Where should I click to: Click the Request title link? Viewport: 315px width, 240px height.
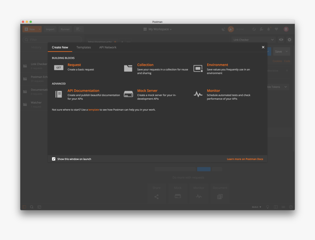point(74,65)
